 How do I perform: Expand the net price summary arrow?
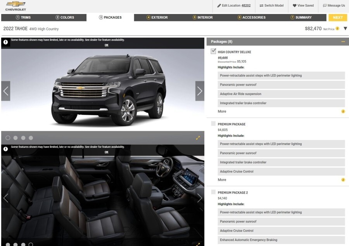345,28
